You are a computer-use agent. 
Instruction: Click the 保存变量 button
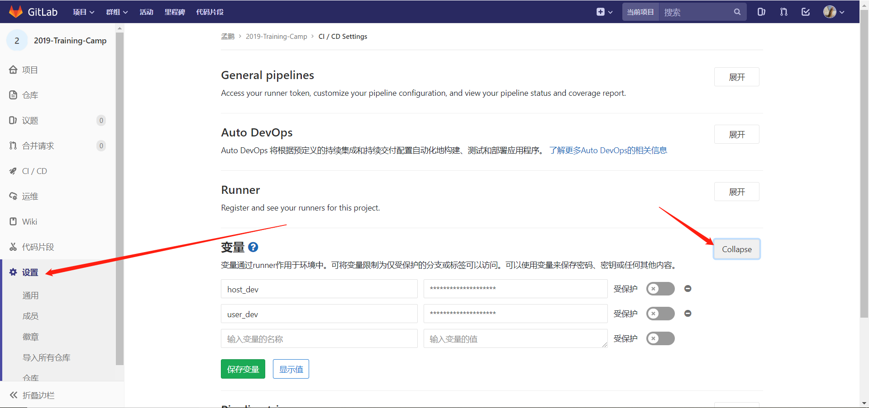click(243, 369)
